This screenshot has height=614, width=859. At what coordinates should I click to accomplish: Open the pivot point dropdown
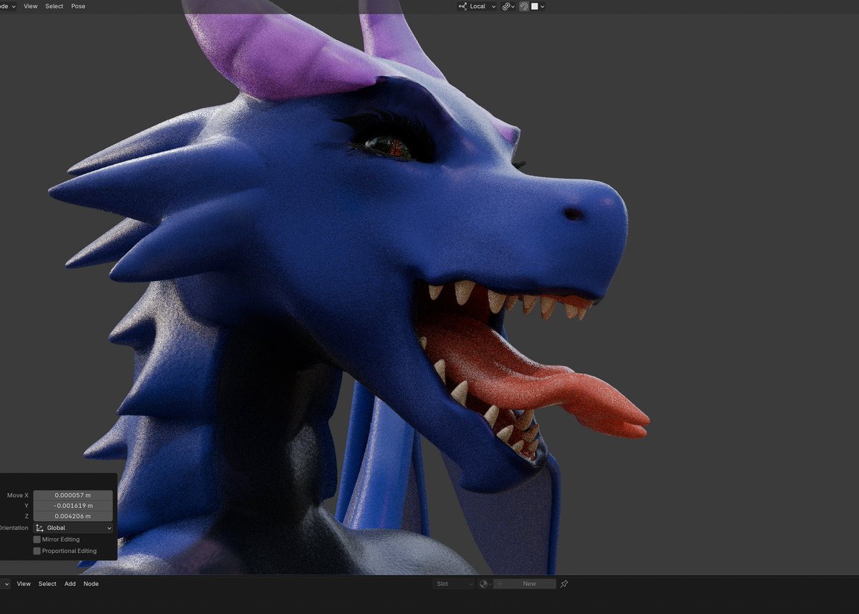(508, 6)
